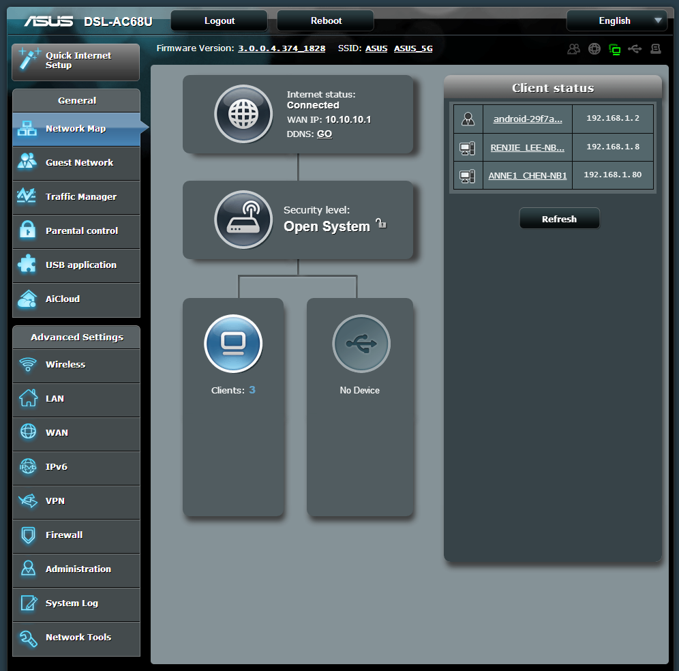Click the WAN globe icon in sidebar
The image size is (679, 671).
[x=28, y=432]
